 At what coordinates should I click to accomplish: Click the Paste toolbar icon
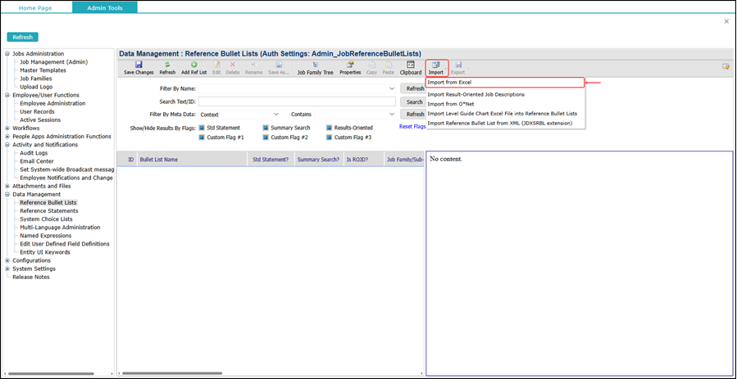coord(389,68)
